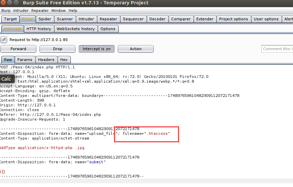The width and height of the screenshot is (293, 187).
Task: Open the Burp menu
Action: click(x=6, y=11)
